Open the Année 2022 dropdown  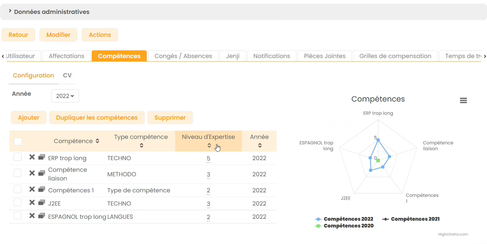[x=65, y=96]
